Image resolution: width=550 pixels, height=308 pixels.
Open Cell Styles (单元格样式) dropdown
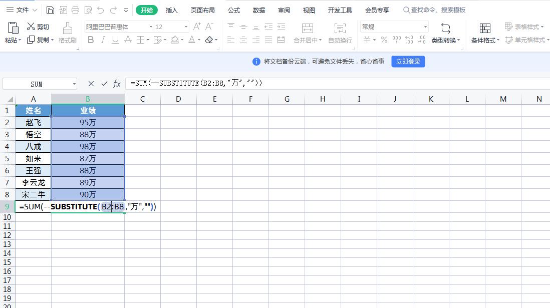tap(527, 40)
